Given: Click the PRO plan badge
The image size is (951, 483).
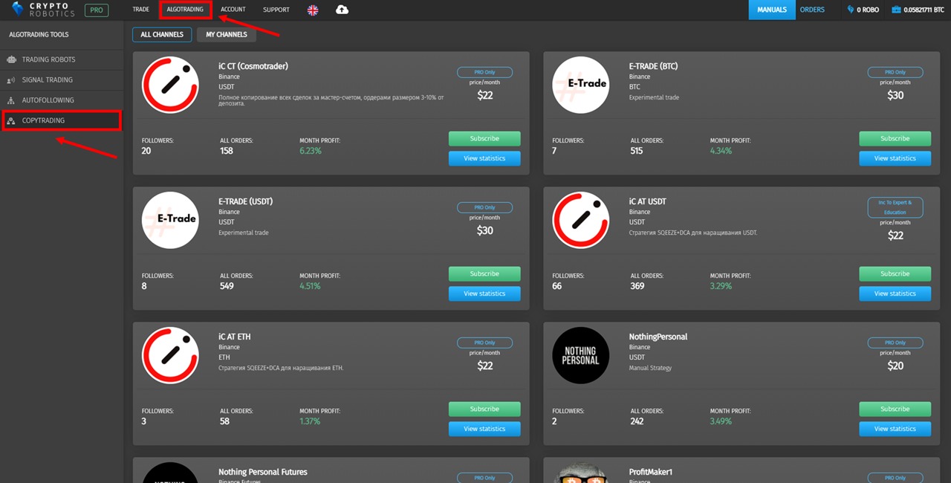Looking at the screenshot, I should coord(96,10).
